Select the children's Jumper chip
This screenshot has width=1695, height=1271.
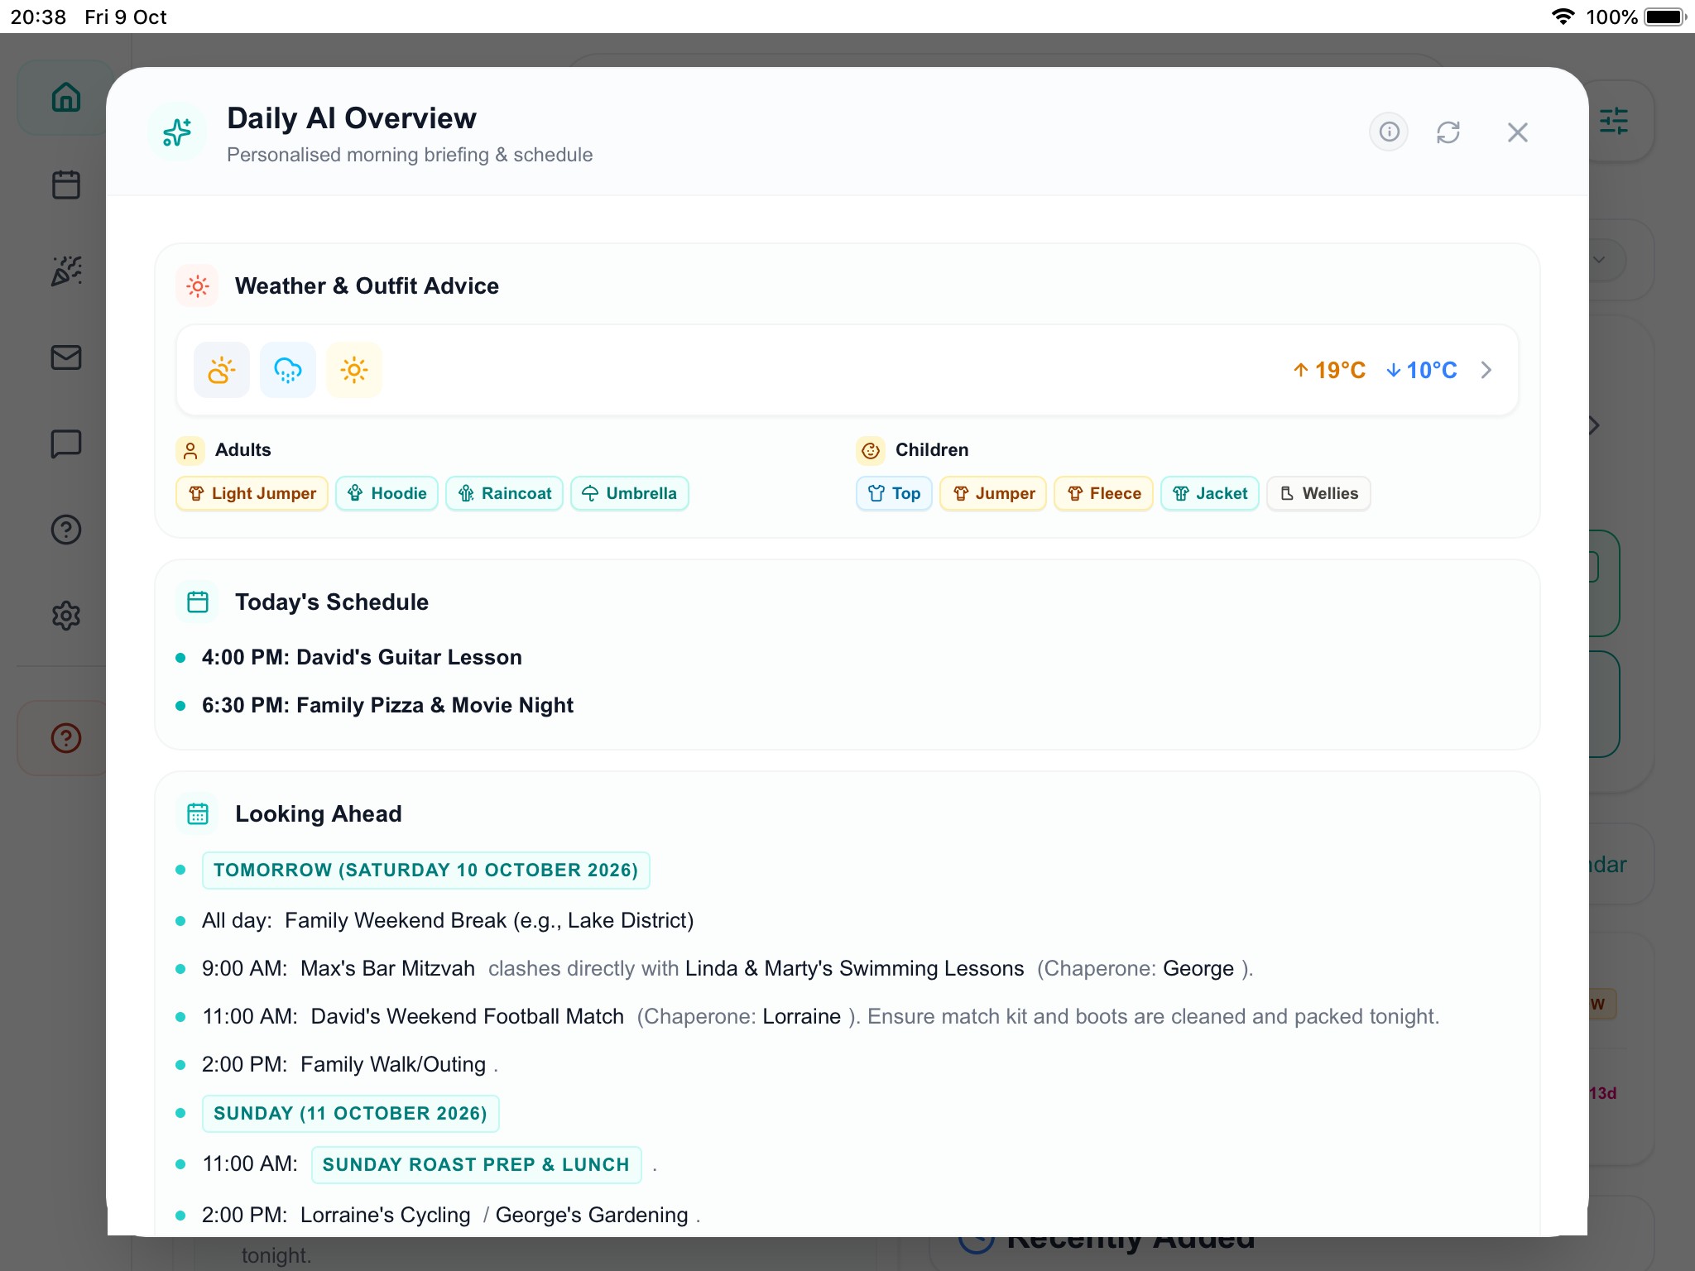[x=994, y=493]
